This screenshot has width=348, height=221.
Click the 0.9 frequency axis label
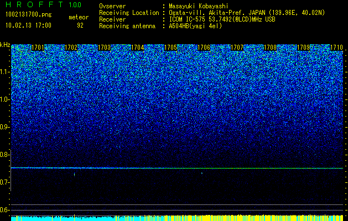coord(5,127)
